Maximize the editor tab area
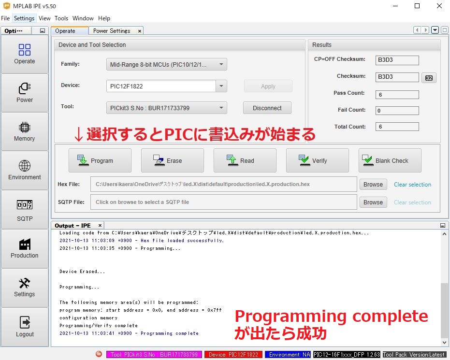This screenshot has height=360, width=450. pyautogui.click(x=445, y=30)
